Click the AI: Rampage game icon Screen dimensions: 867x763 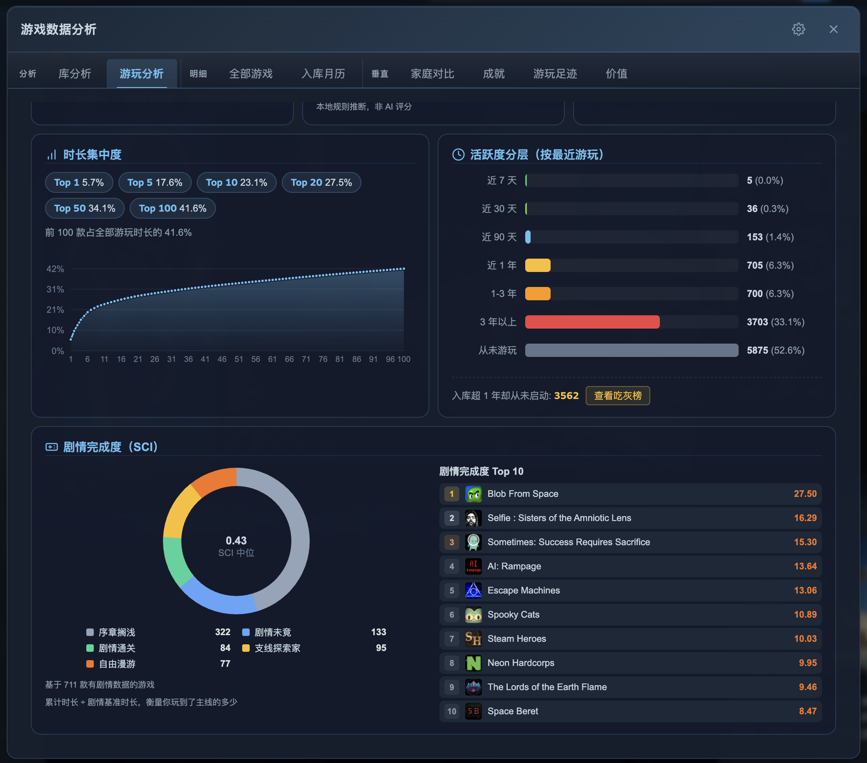pyautogui.click(x=473, y=566)
